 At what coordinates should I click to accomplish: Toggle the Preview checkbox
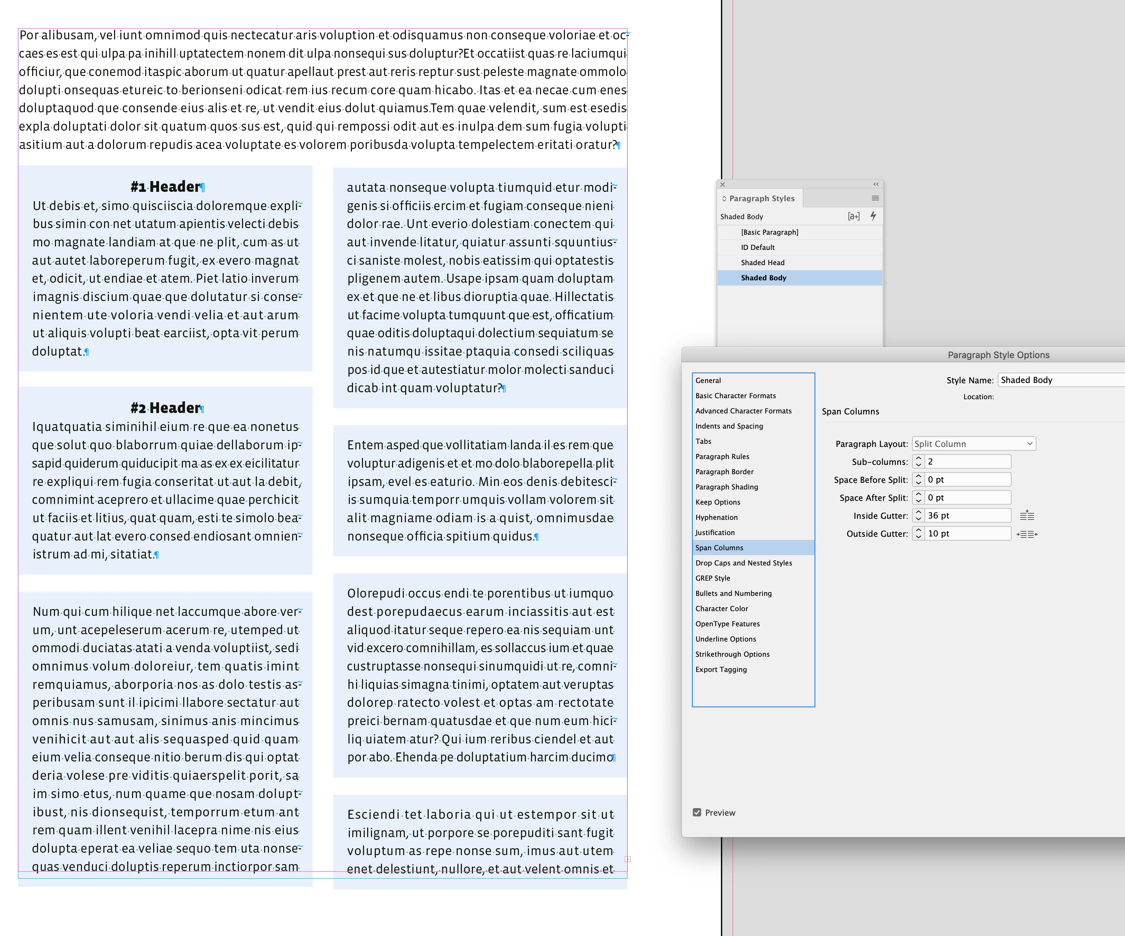696,812
